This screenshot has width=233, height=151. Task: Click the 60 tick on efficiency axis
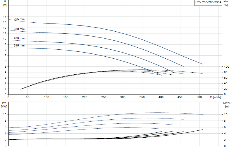pos(225,78)
